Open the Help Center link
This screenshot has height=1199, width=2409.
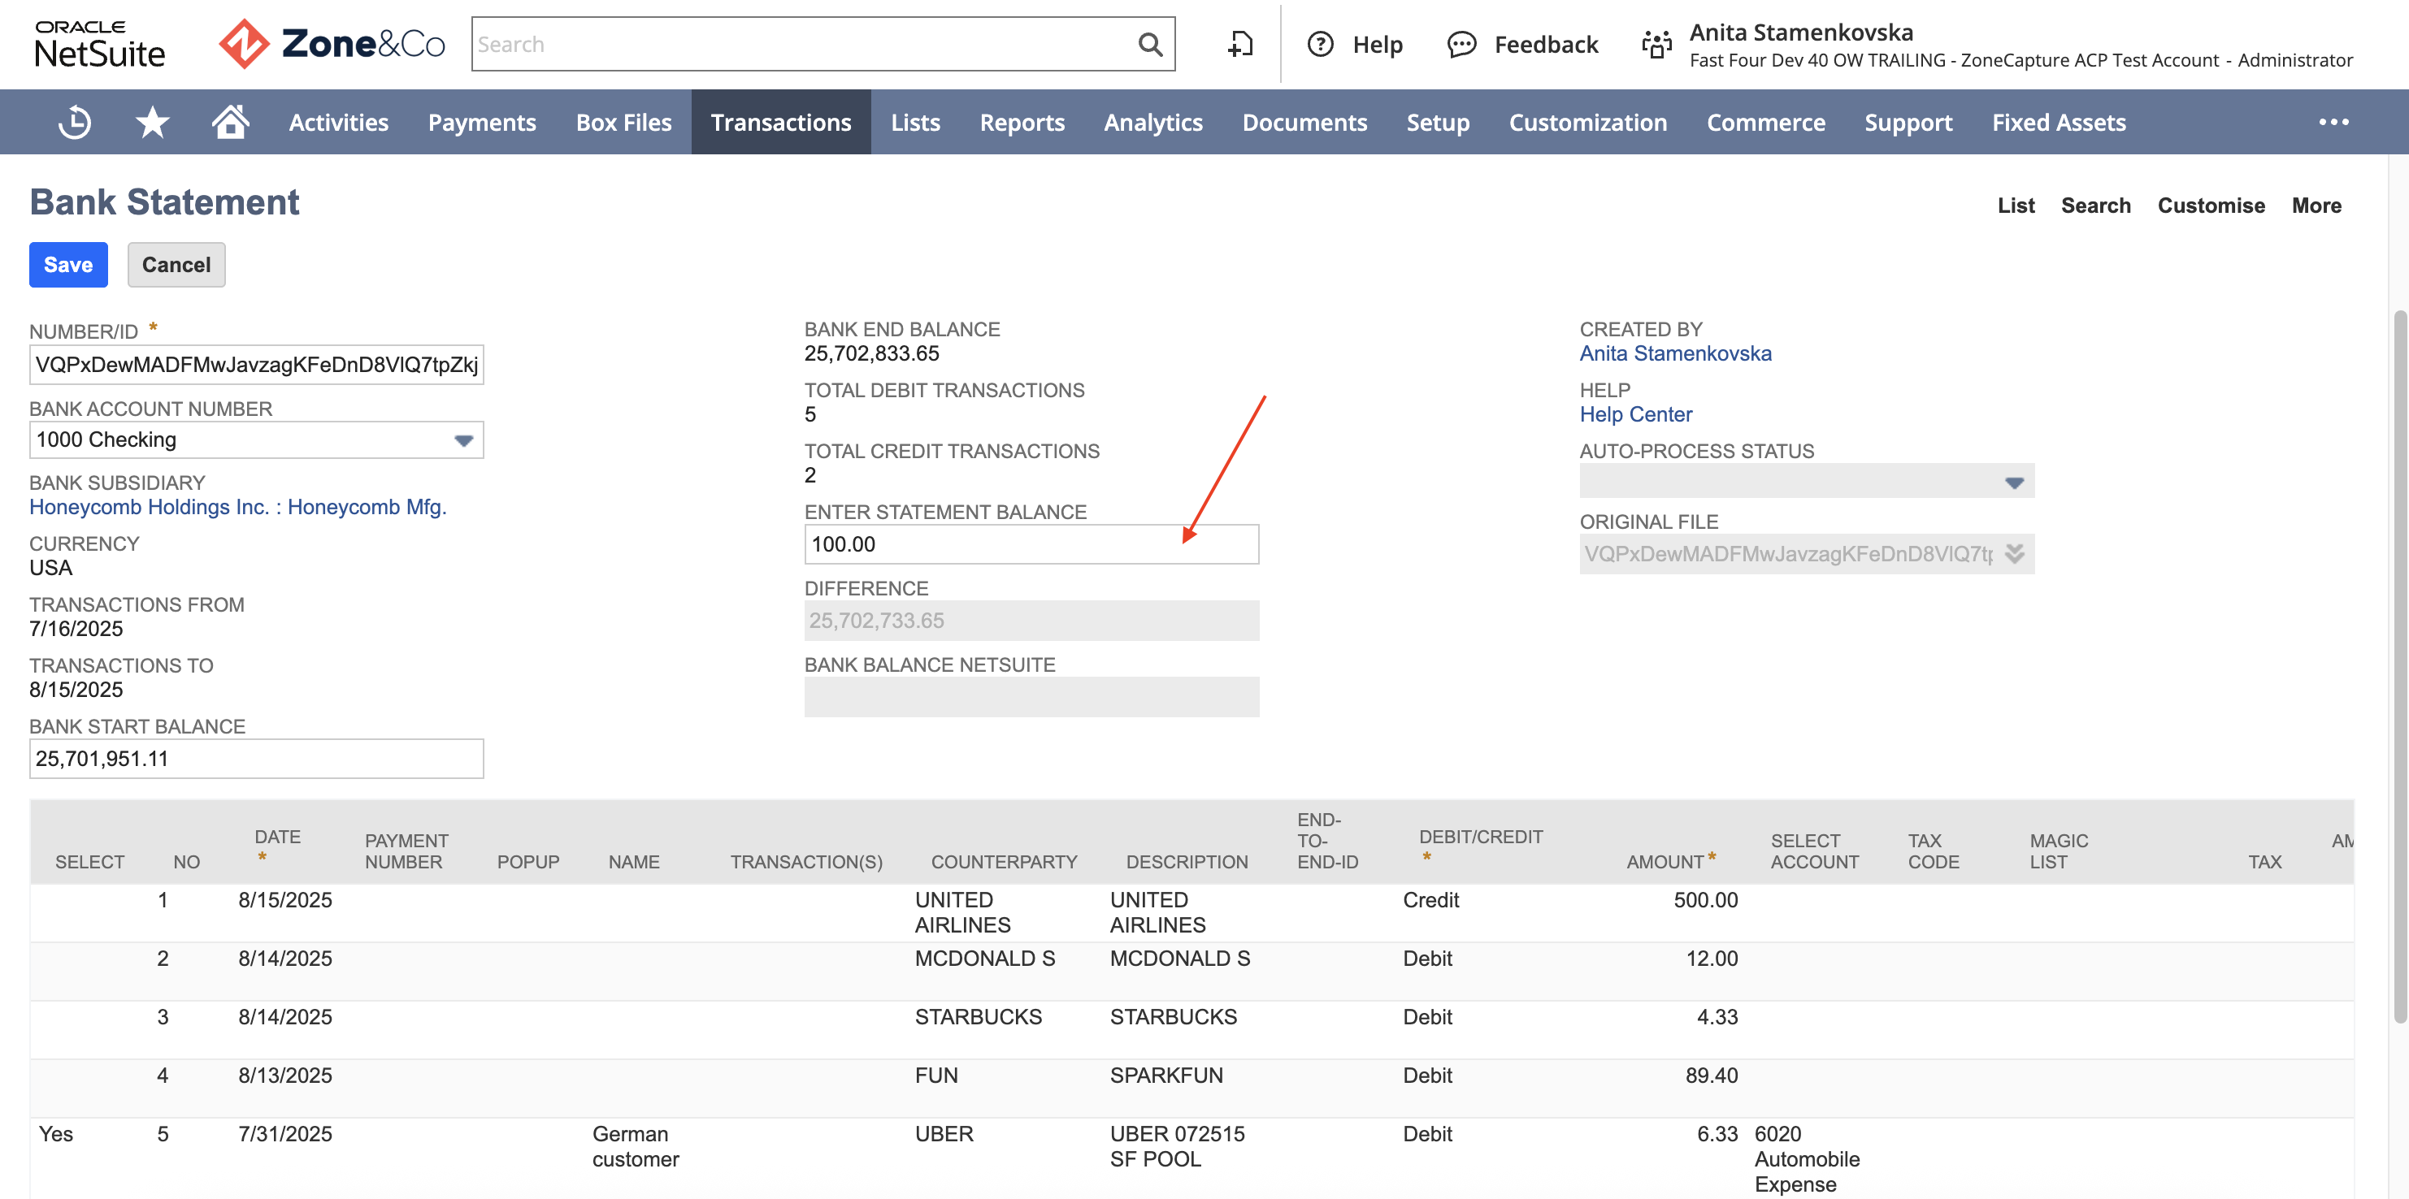[x=1635, y=414]
